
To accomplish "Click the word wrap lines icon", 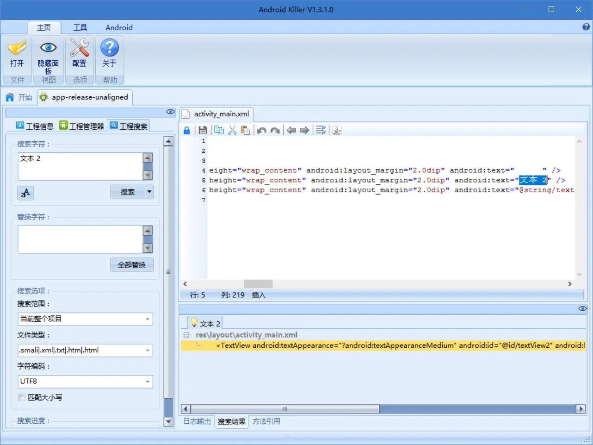I will [321, 131].
